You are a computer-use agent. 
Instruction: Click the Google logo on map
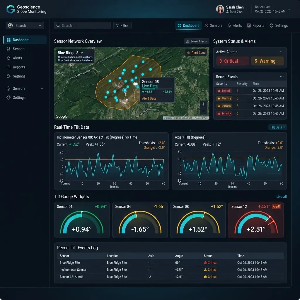point(62,116)
